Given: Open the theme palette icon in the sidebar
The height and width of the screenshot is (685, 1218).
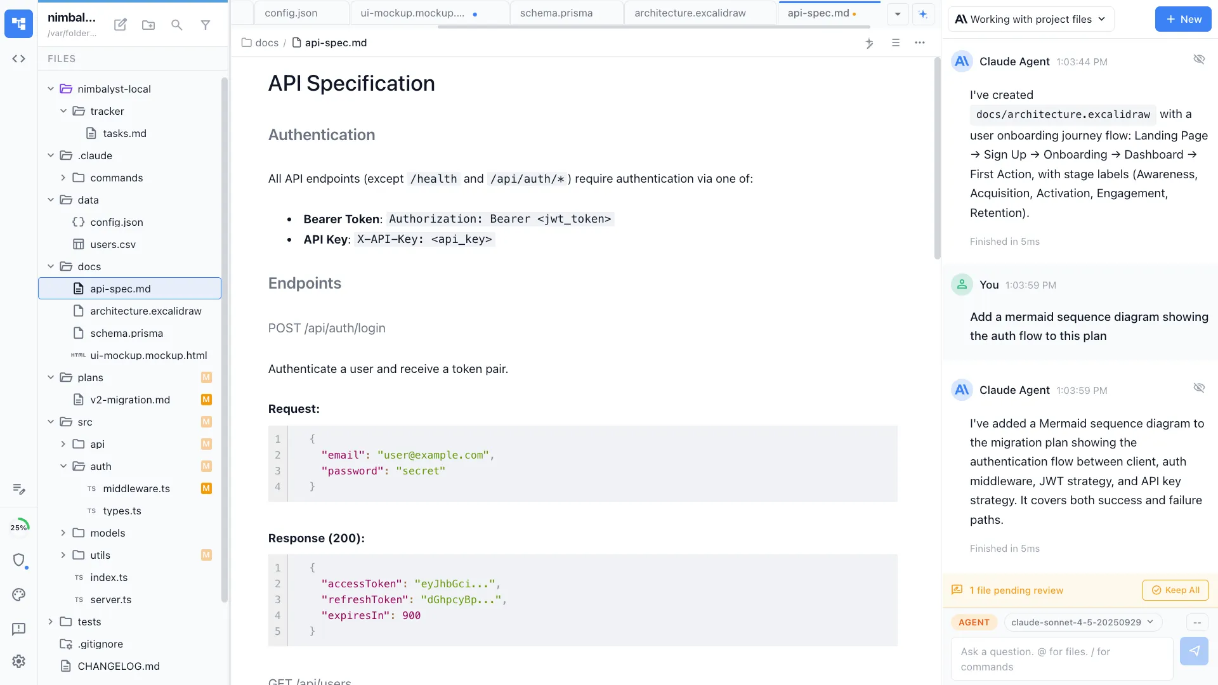Looking at the screenshot, I should point(18,595).
